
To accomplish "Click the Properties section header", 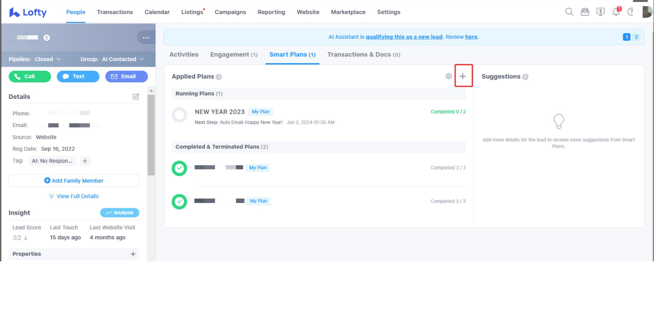I will tap(74, 254).
